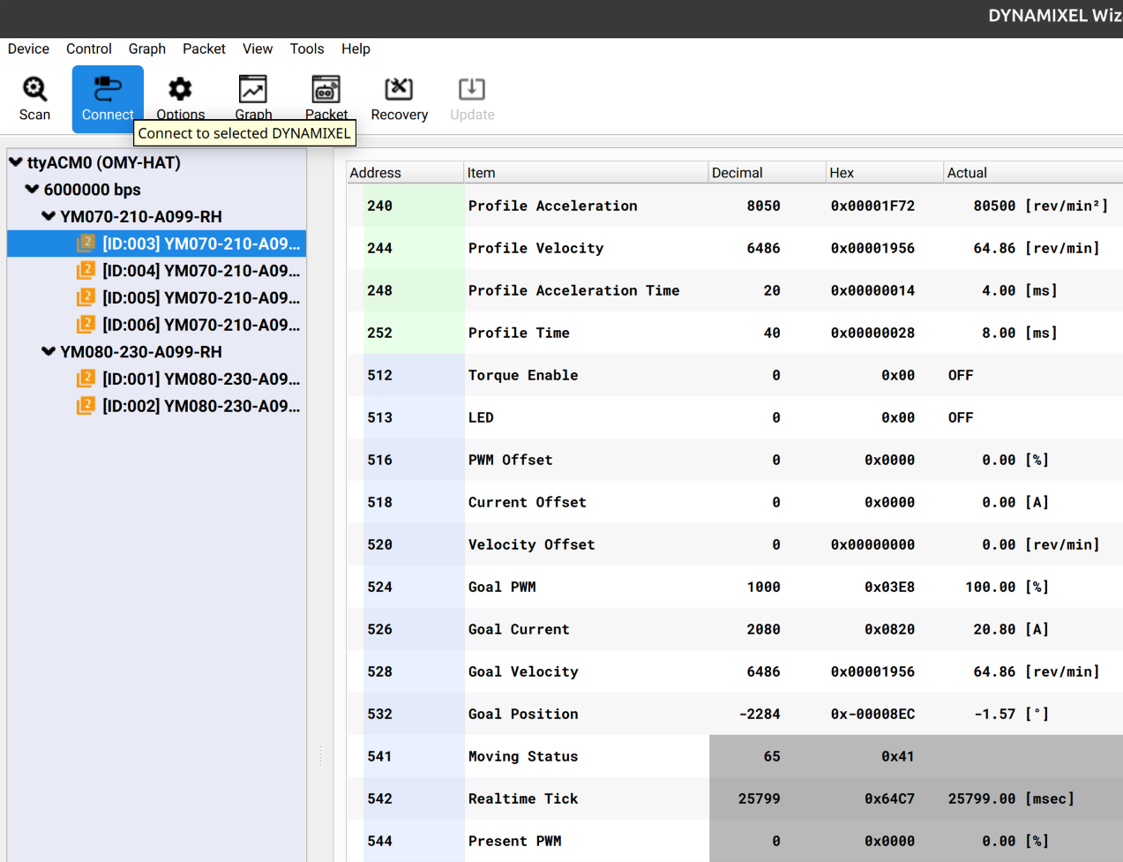Viewport: 1123px width, 862px height.
Task: Select the LED control table row
Action: (x=481, y=418)
